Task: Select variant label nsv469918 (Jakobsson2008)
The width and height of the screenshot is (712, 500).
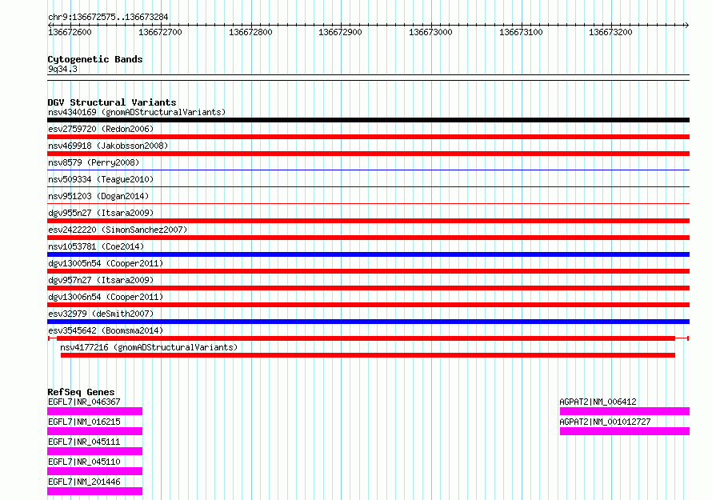Action: click(108, 146)
